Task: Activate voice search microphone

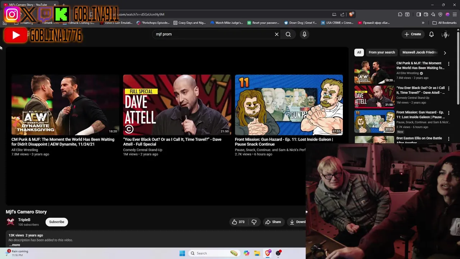Action: 304,34
